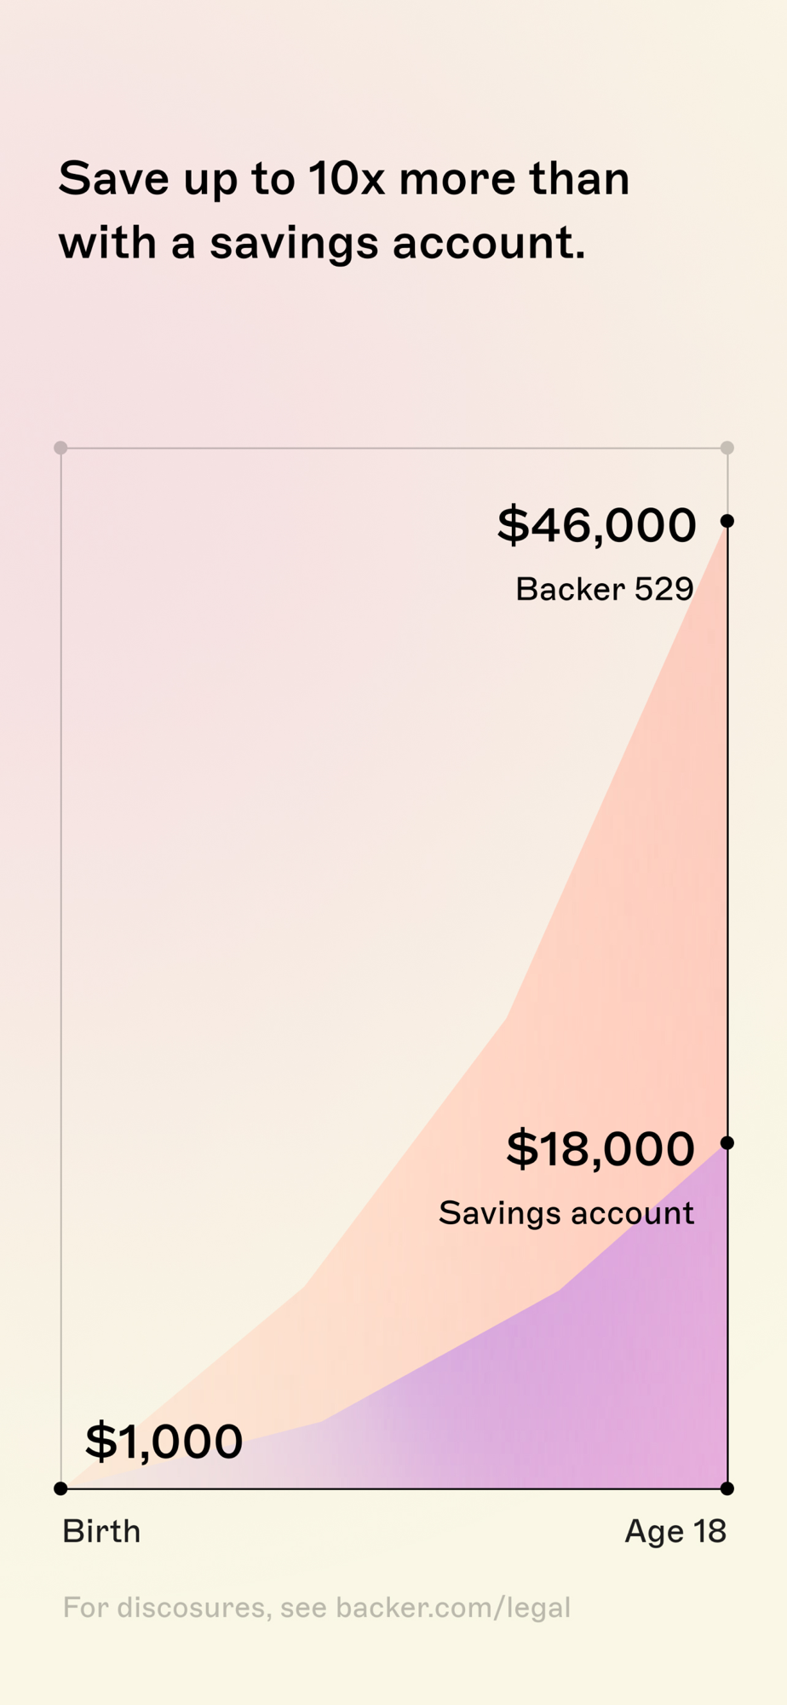This screenshot has width=787, height=1705.
Task: Select the Savings account label
Action: tap(566, 1213)
